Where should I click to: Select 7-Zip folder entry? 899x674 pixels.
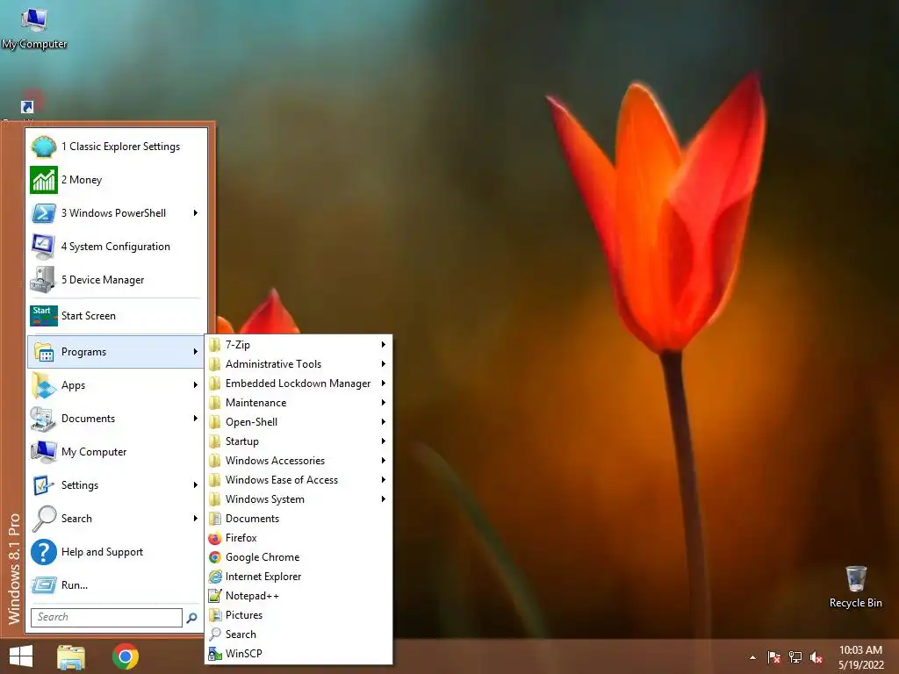(298, 345)
